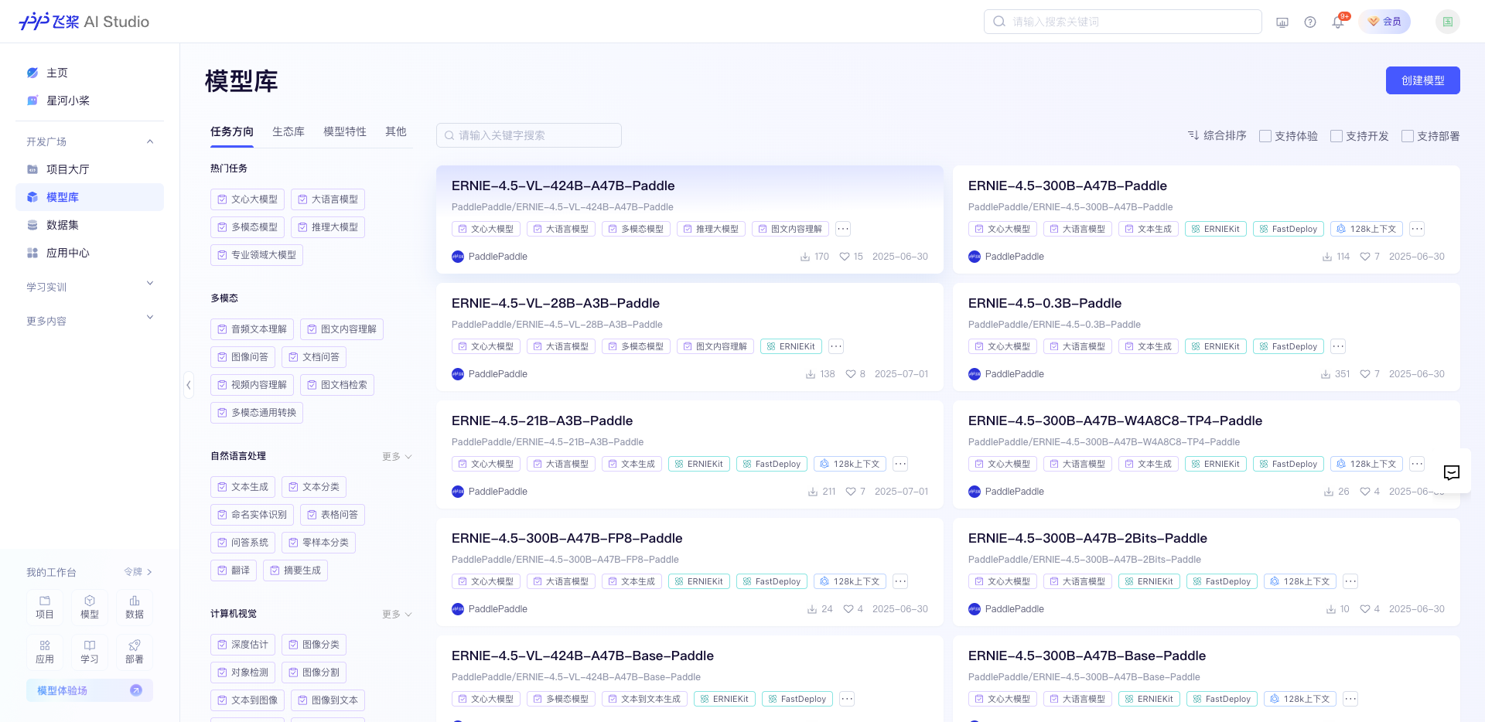Expand 更多 in 计算机视觉 section
1485x722 pixels.
click(x=397, y=615)
